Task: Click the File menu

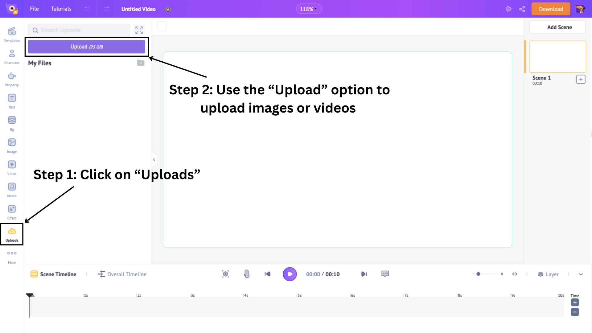Action: click(x=34, y=9)
